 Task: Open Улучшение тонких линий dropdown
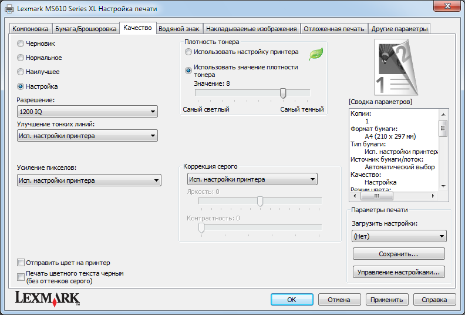[87, 136]
